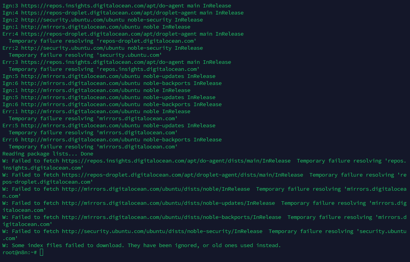
Task: Click indented 'Temporary failure resolving security.ubuntu.com' line
Action: click(85, 55)
